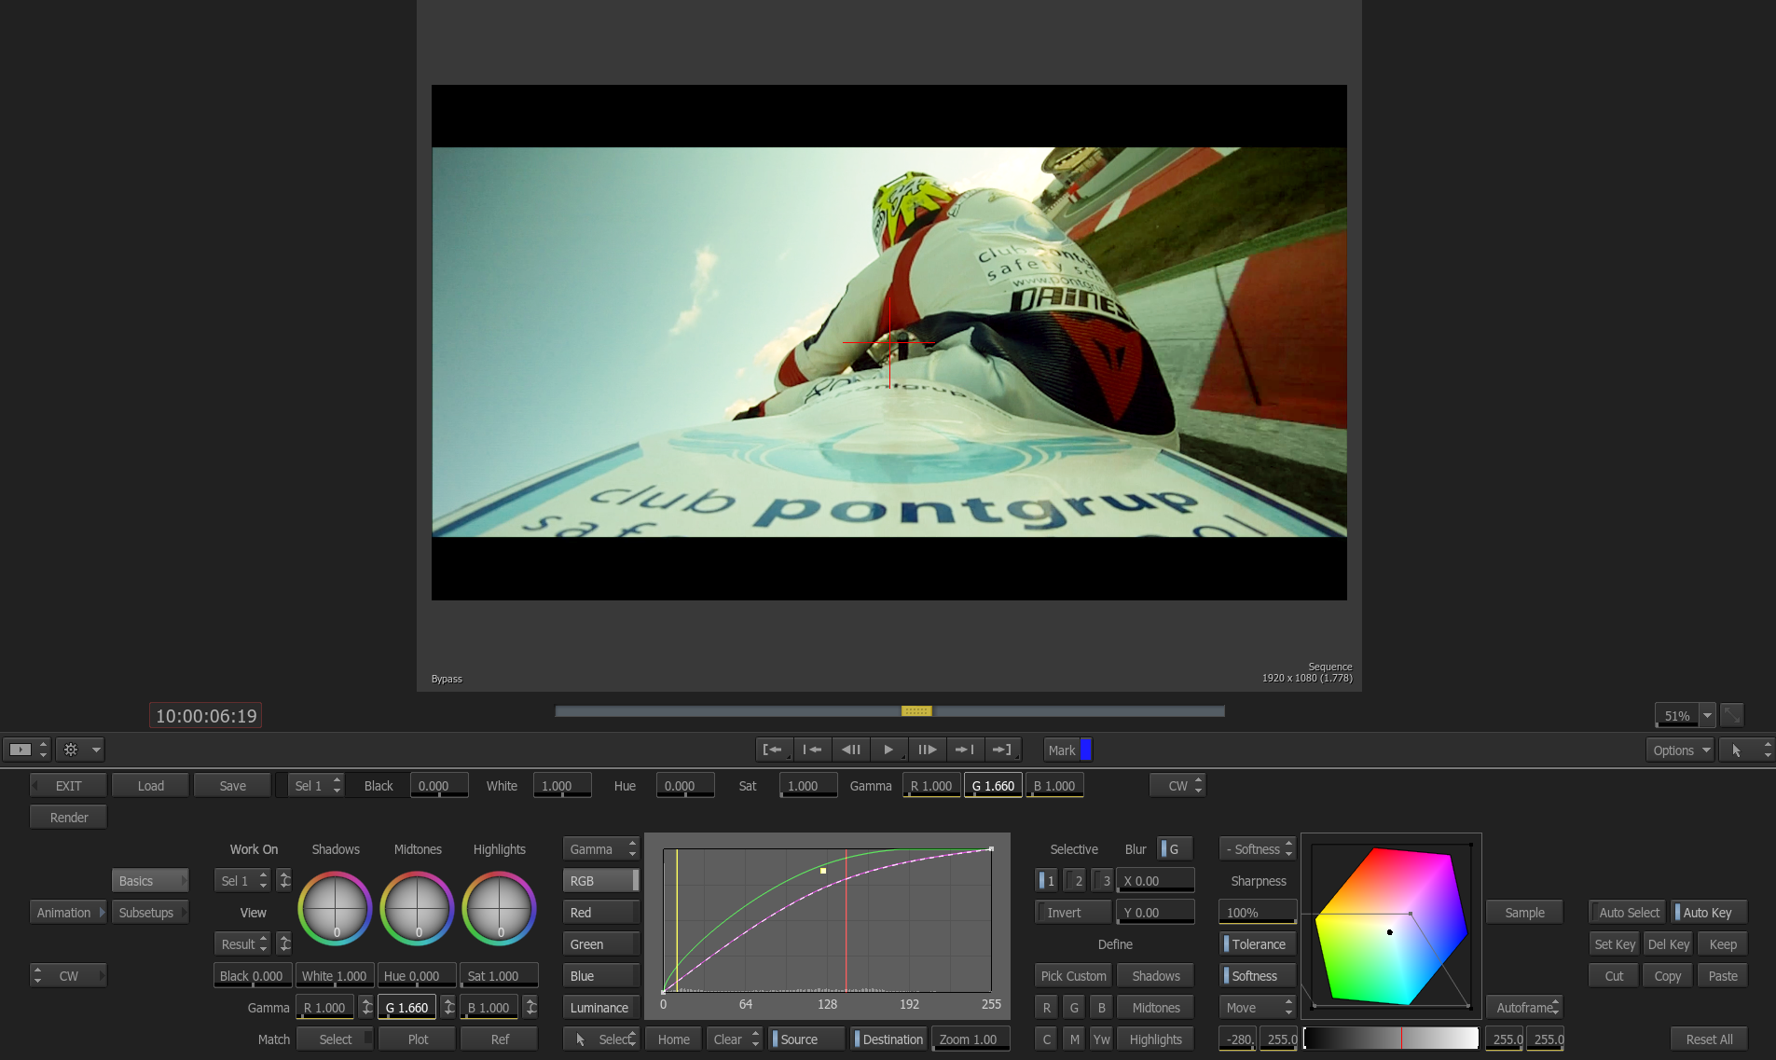Step back one frame
This screenshot has height=1060, width=1776.
(850, 750)
